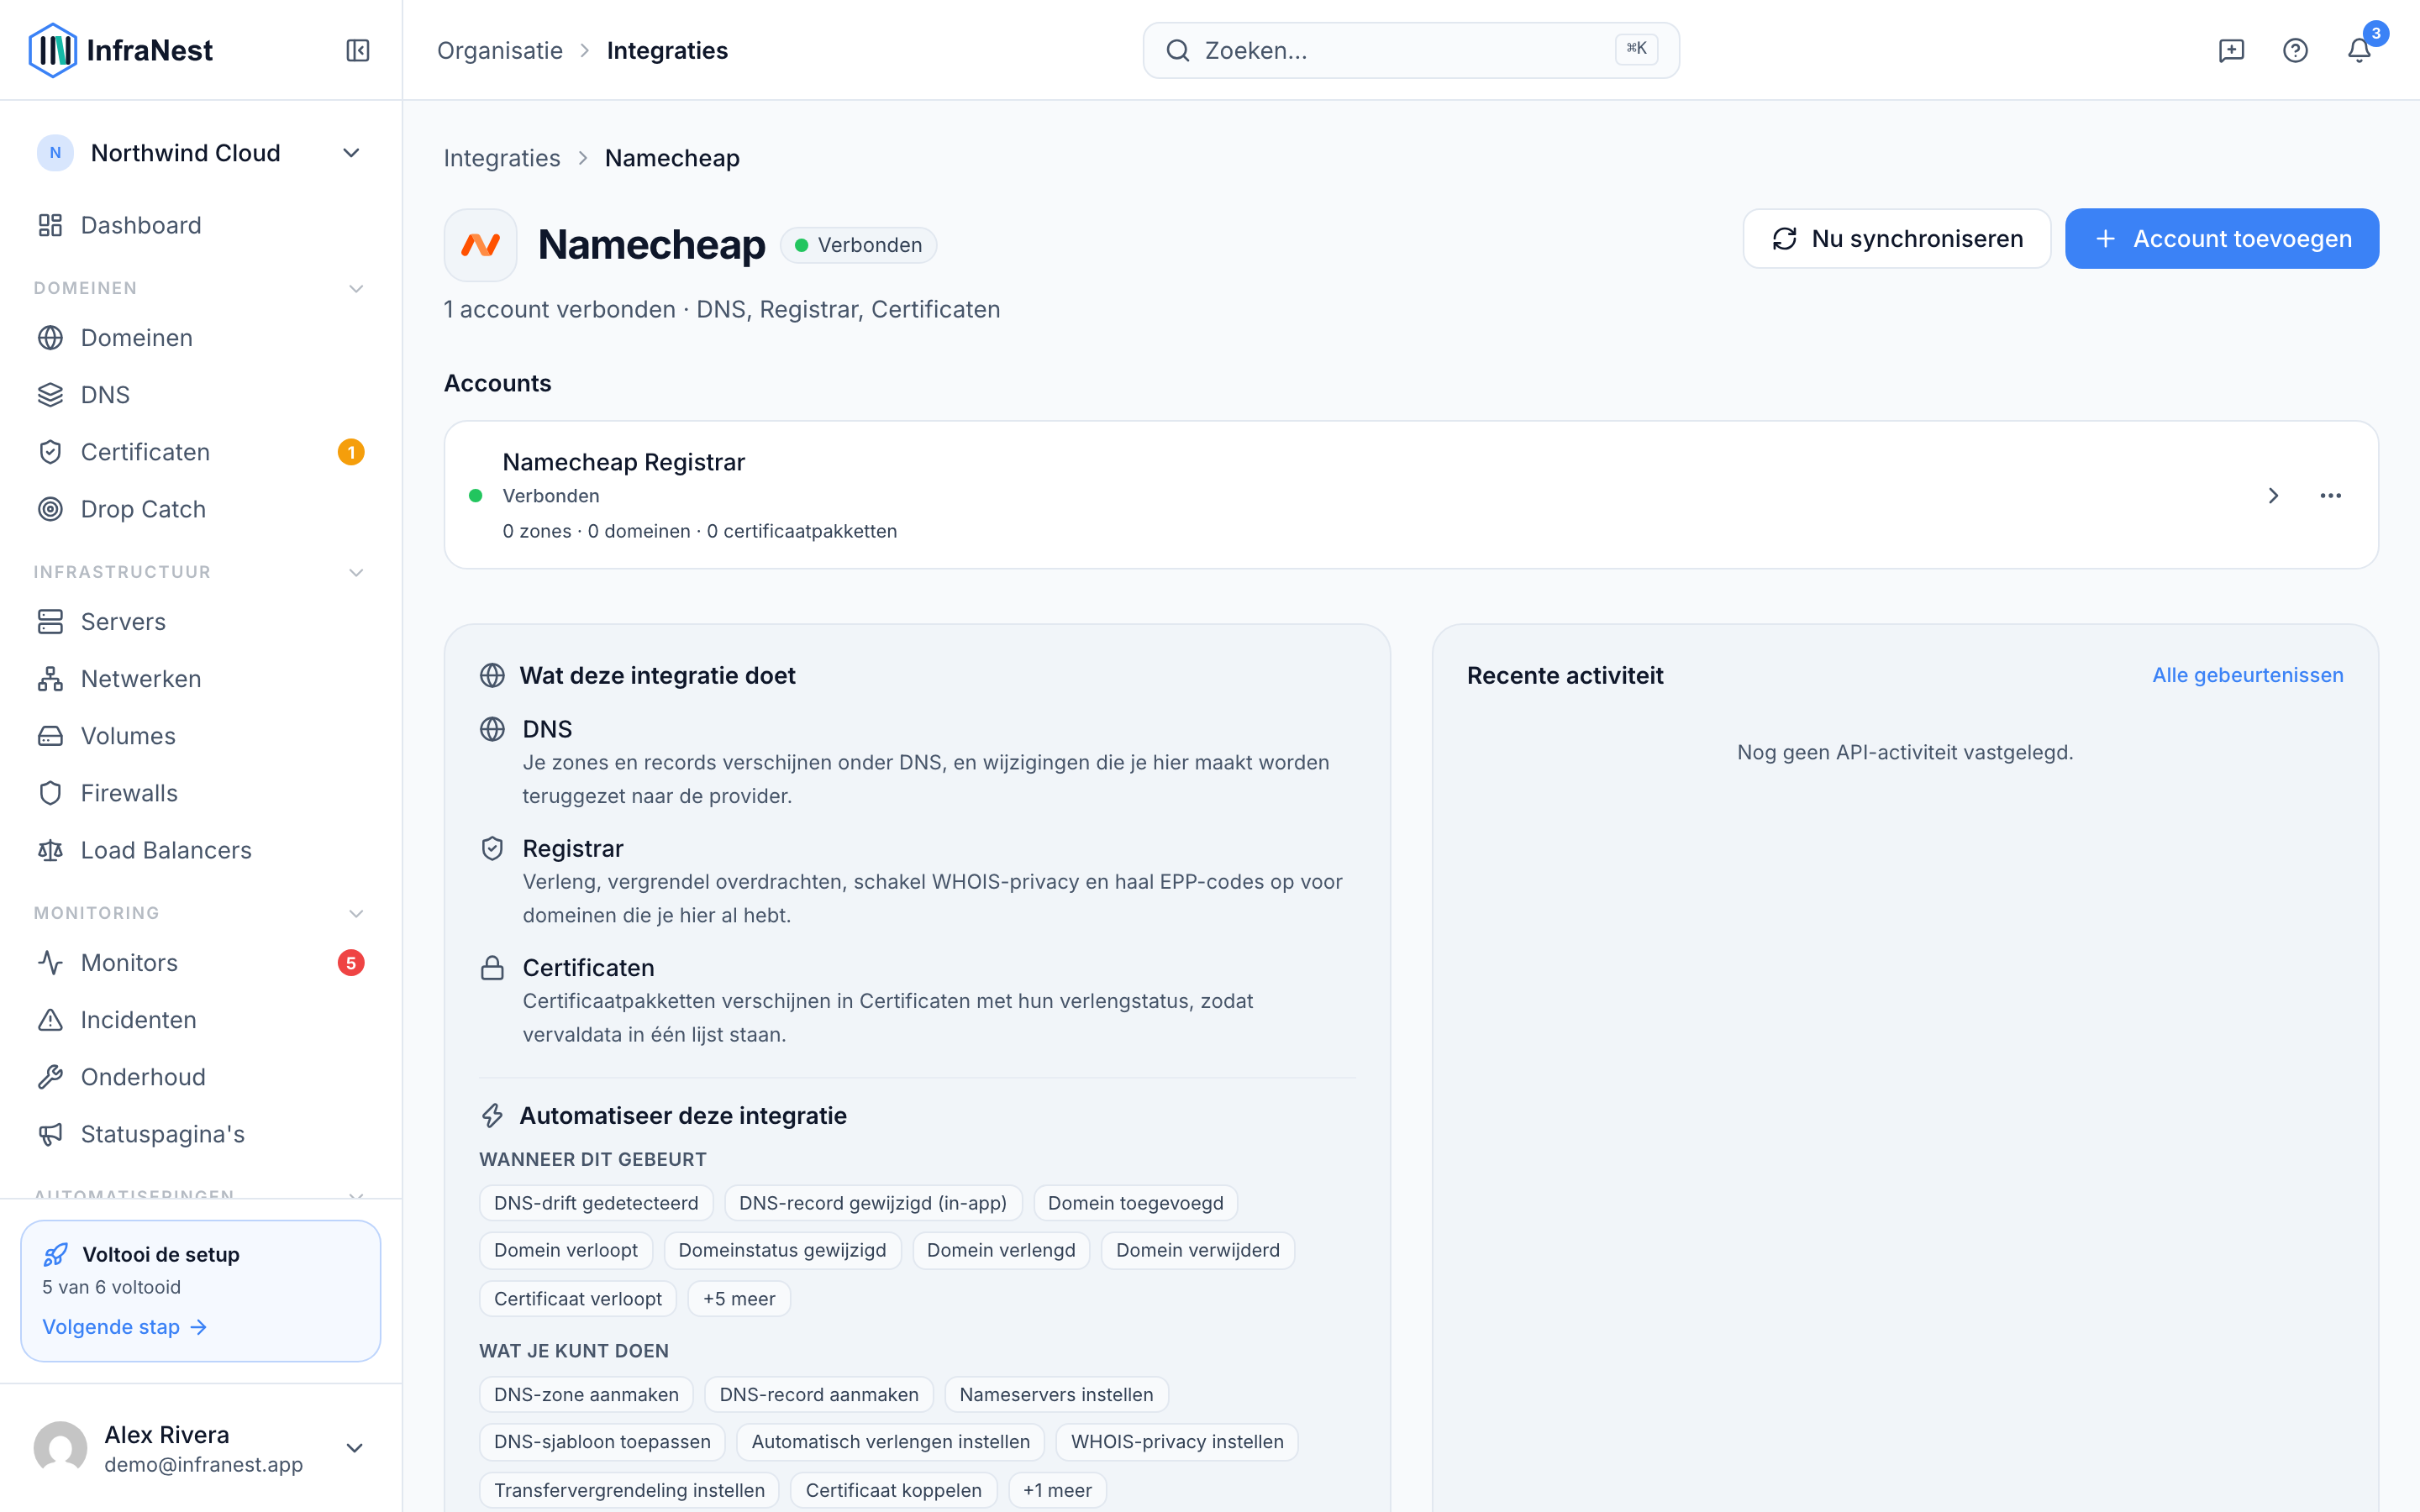Click the rocket icon in setup card

click(x=56, y=1254)
